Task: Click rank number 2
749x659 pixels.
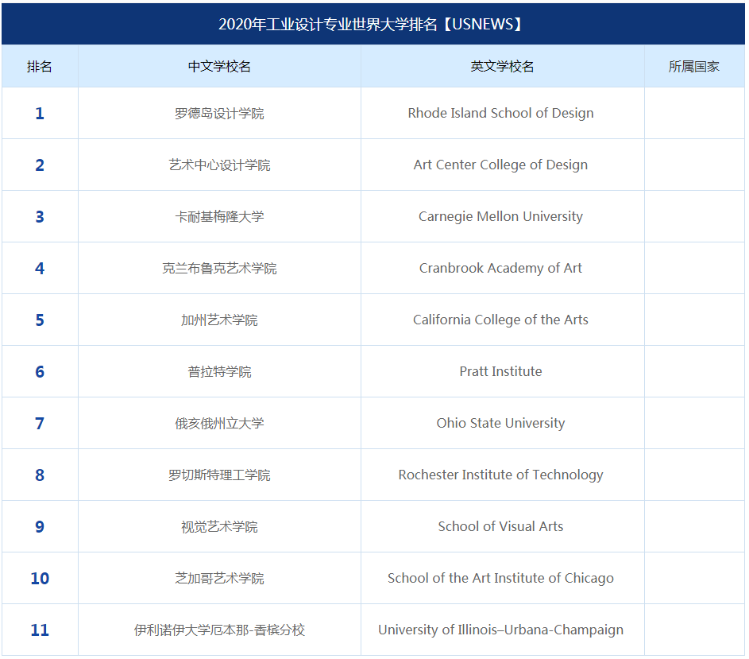Action: click(40, 165)
